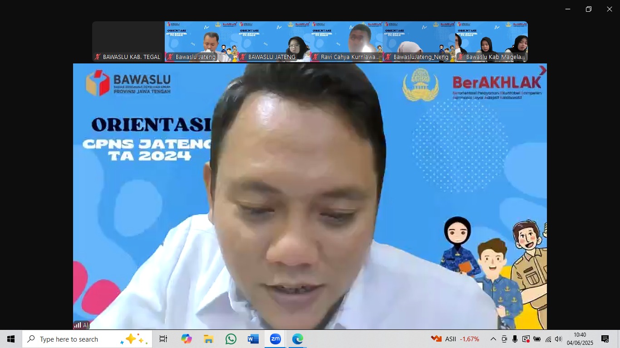The image size is (620, 348).
Task: Open the Wi-Fi network icon in system tray
Action: pyautogui.click(x=547, y=338)
